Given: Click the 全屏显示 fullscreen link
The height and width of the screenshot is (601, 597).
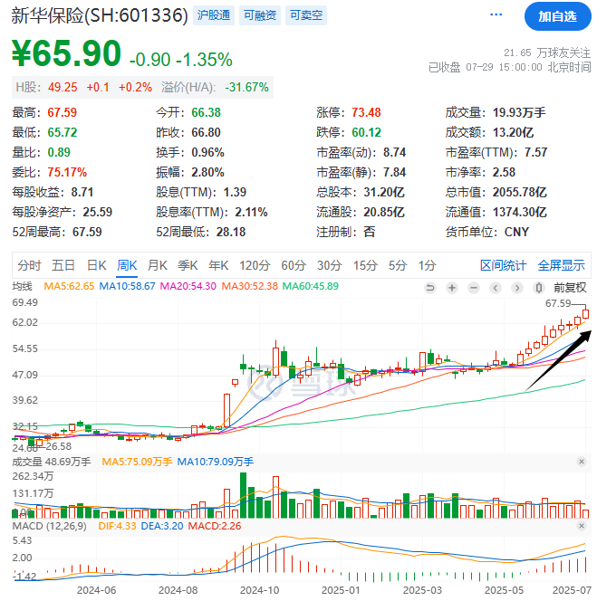Looking at the screenshot, I should point(562,265).
